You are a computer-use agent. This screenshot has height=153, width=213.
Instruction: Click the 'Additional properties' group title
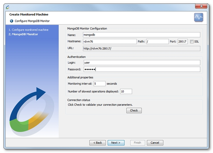coord(80,77)
